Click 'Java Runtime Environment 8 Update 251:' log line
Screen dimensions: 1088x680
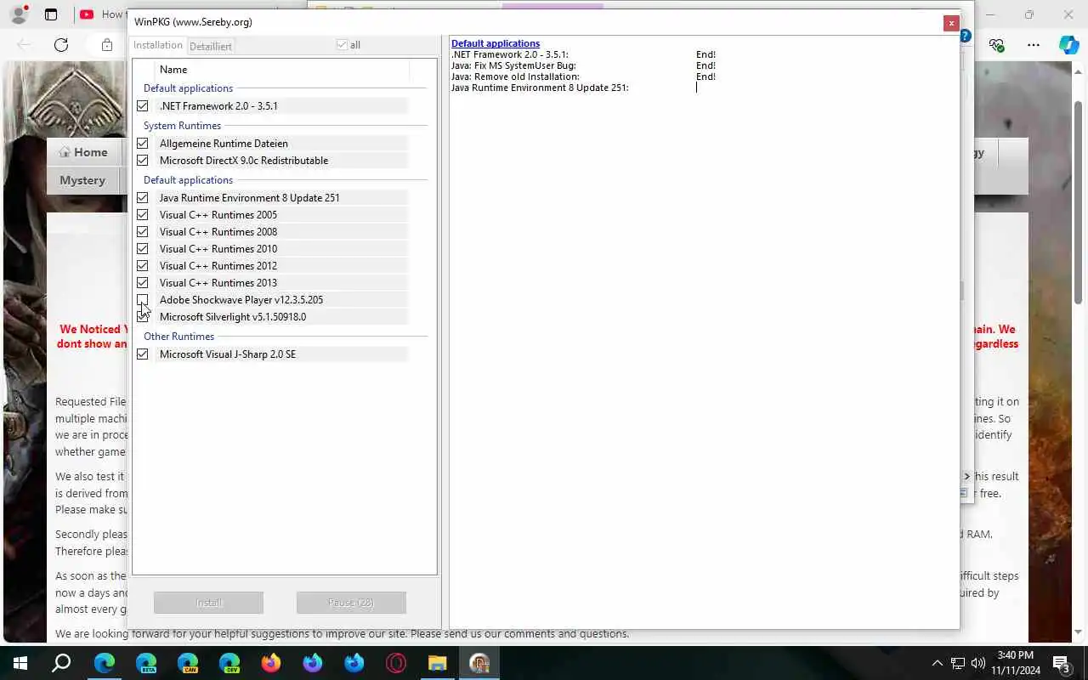pos(540,88)
